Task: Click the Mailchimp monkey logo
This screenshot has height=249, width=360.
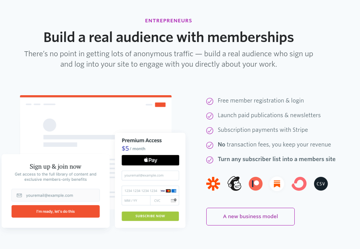Action: pyautogui.click(x=234, y=184)
